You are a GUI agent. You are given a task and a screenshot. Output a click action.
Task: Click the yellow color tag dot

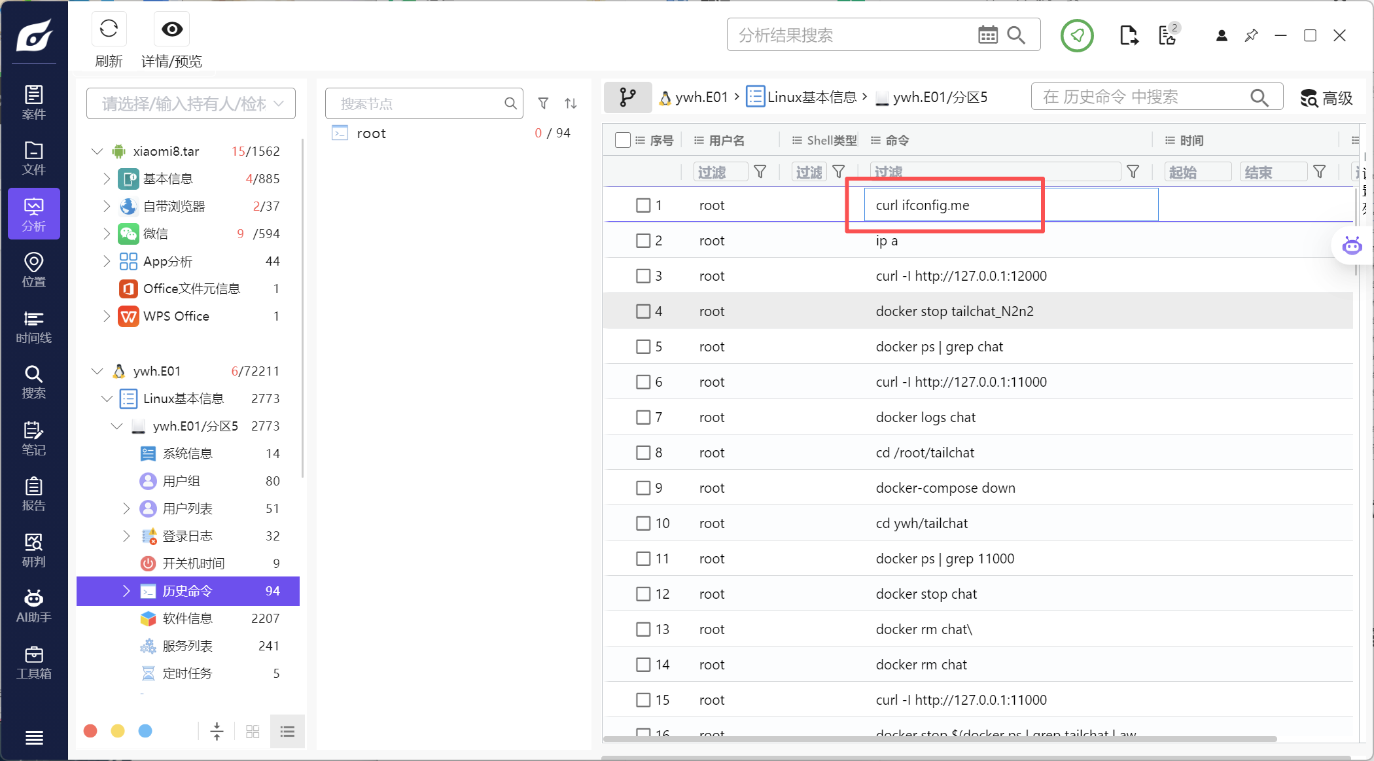118,731
